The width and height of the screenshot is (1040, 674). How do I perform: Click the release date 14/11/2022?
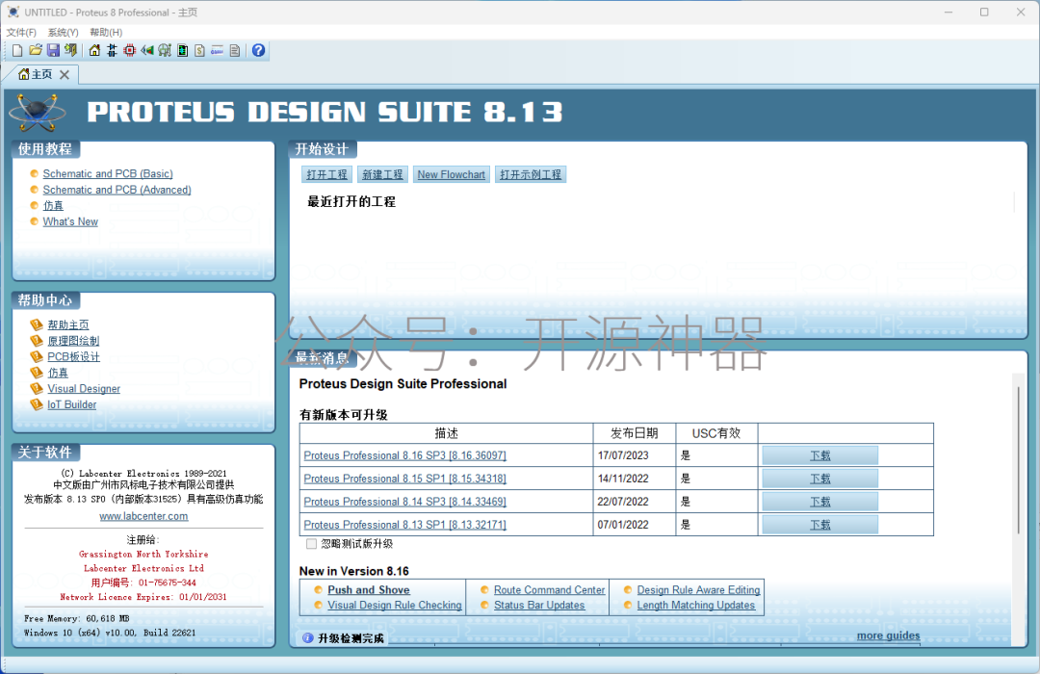(x=623, y=479)
